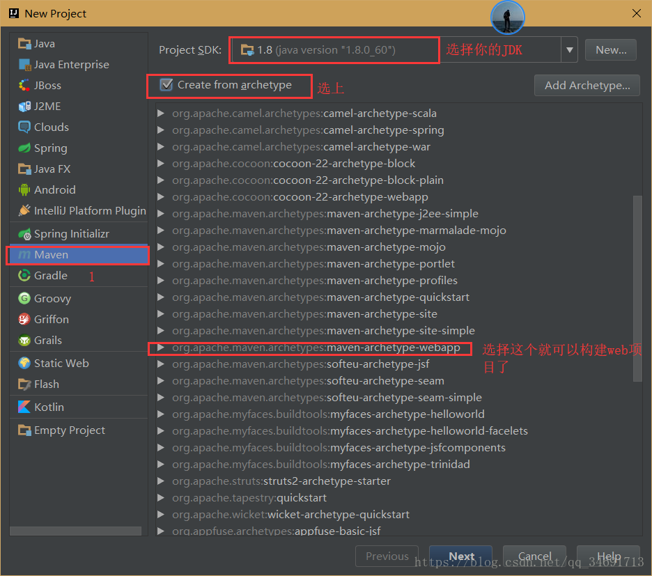
Task: Click the Static Web globe icon
Action: point(24,363)
